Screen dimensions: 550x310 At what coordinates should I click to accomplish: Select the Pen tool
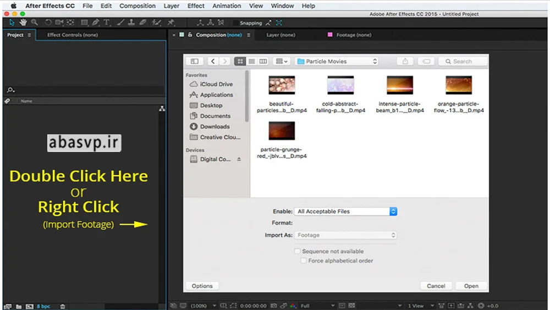tap(95, 23)
